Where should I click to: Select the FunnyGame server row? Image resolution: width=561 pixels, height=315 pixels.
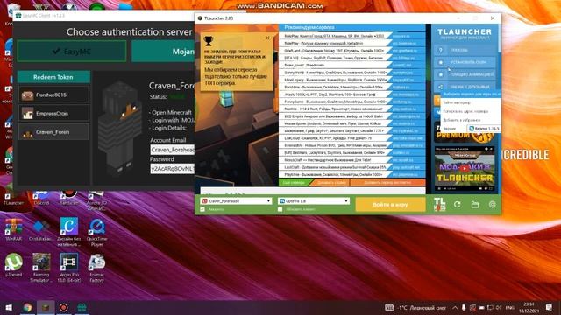352,101
